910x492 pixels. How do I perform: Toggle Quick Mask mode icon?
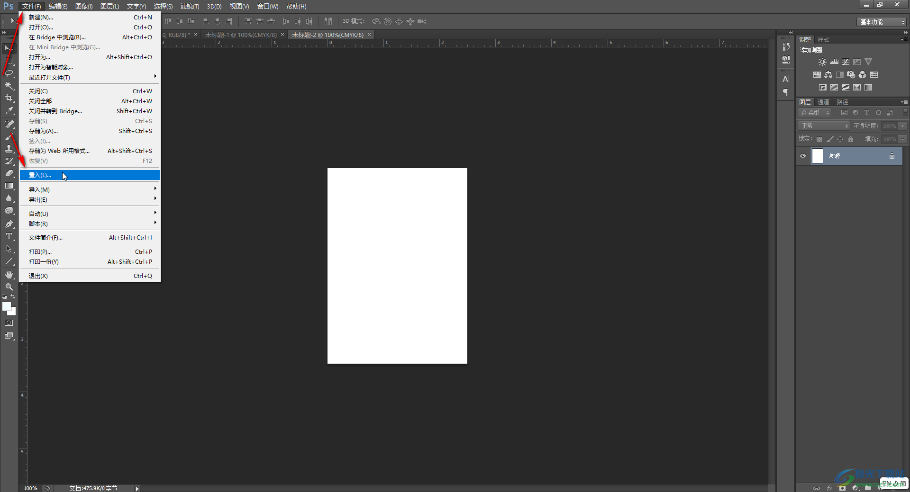pos(9,323)
